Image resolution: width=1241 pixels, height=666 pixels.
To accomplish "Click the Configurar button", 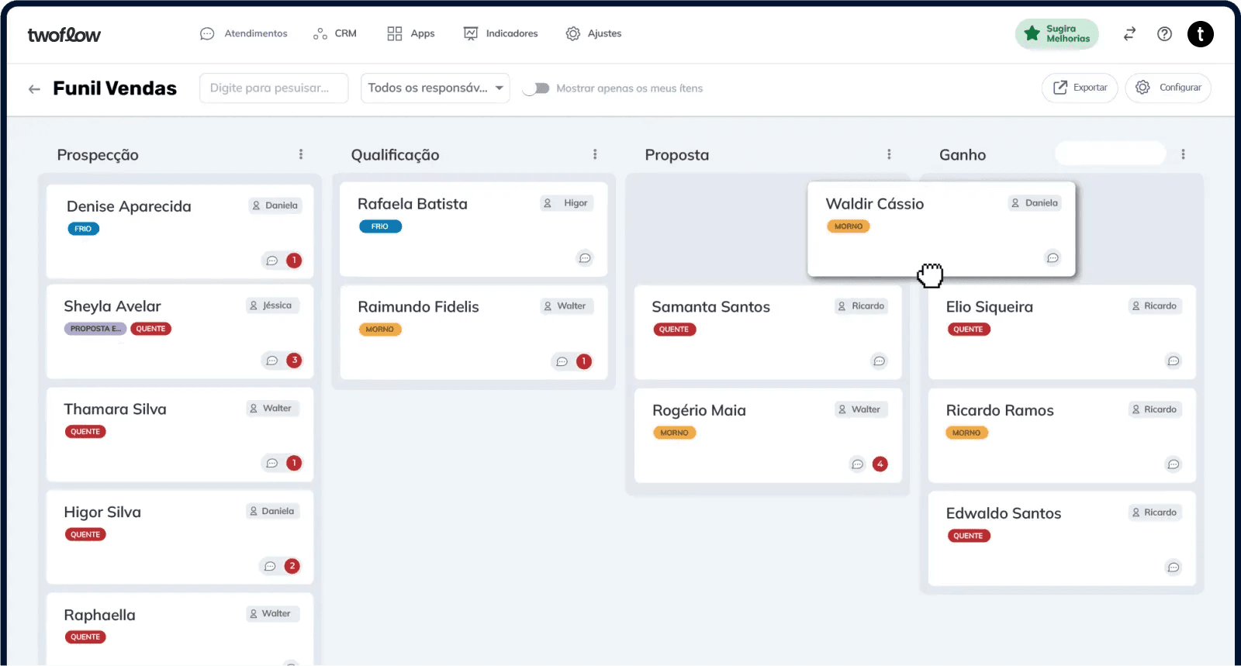I will (1168, 88).
